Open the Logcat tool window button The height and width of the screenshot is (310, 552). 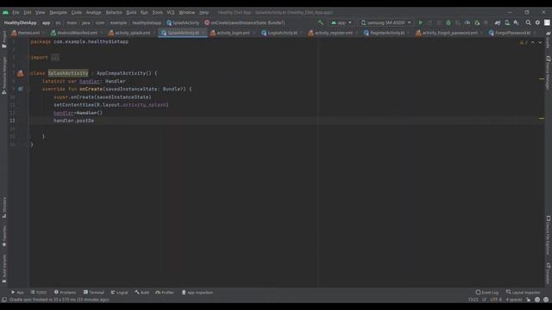(119, 292)
